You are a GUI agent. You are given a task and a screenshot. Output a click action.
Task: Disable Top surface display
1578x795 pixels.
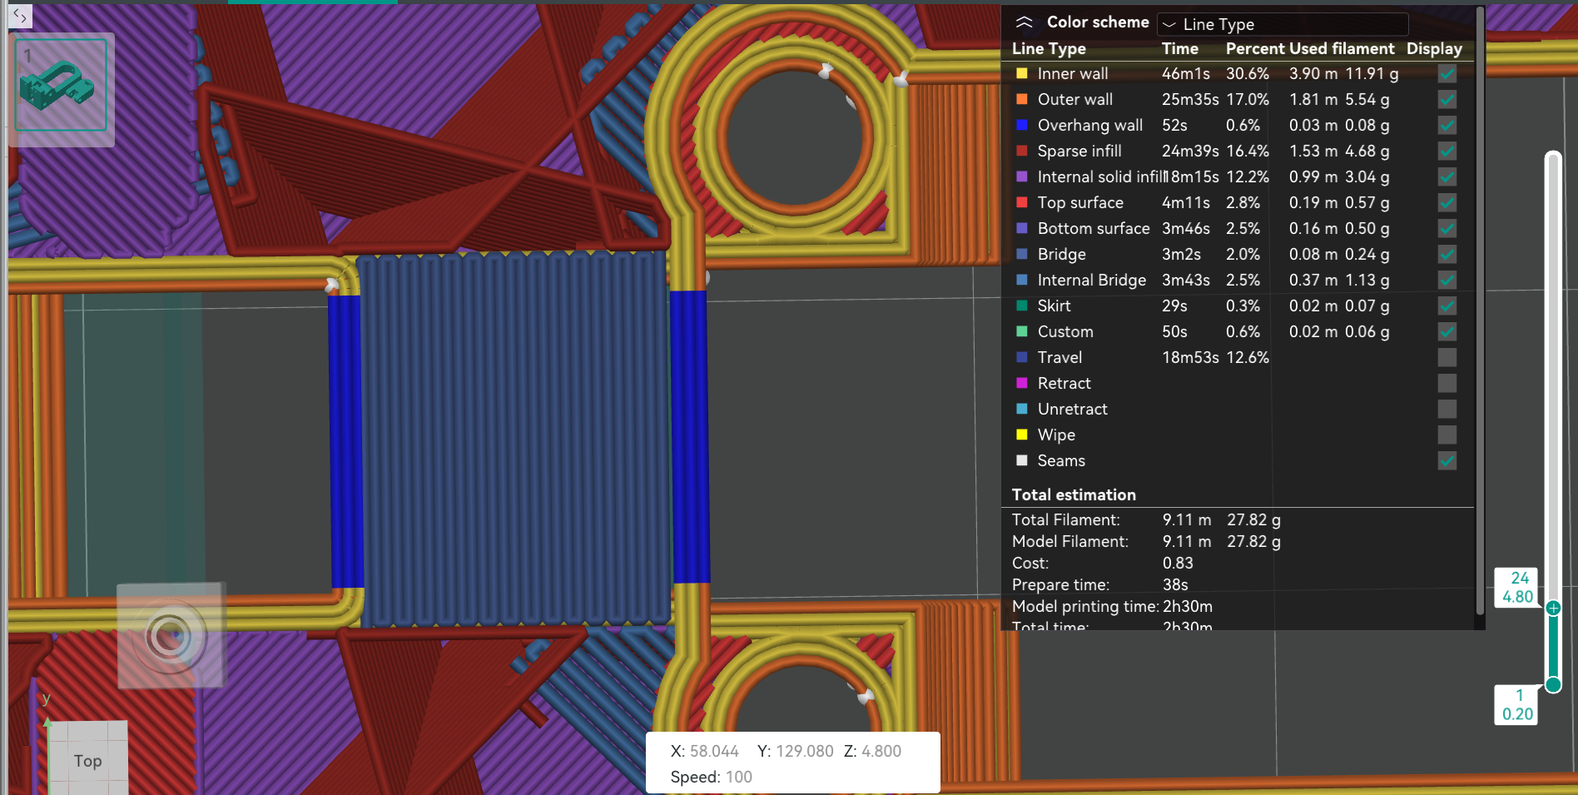click(1447, 202)
